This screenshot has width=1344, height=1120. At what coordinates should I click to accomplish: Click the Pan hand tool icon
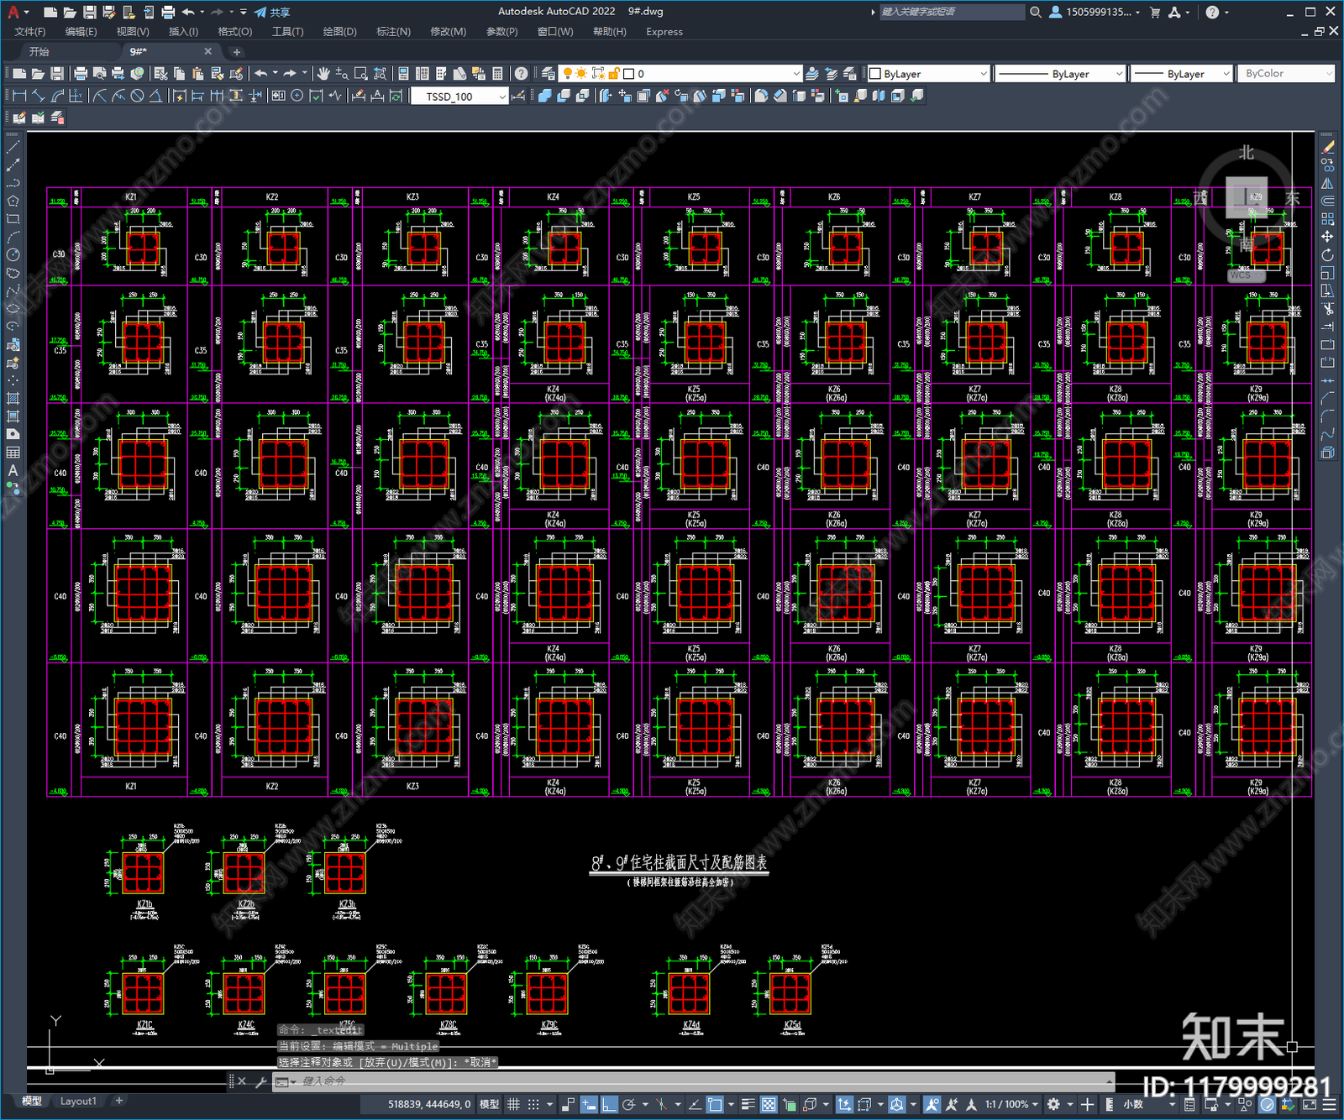323,74
